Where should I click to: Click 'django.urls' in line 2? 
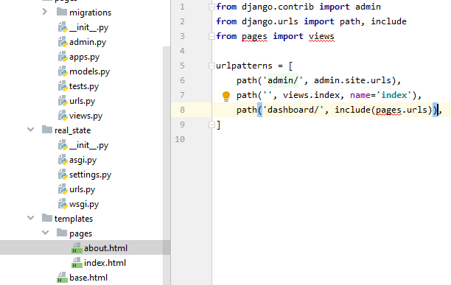click(270, 21)
